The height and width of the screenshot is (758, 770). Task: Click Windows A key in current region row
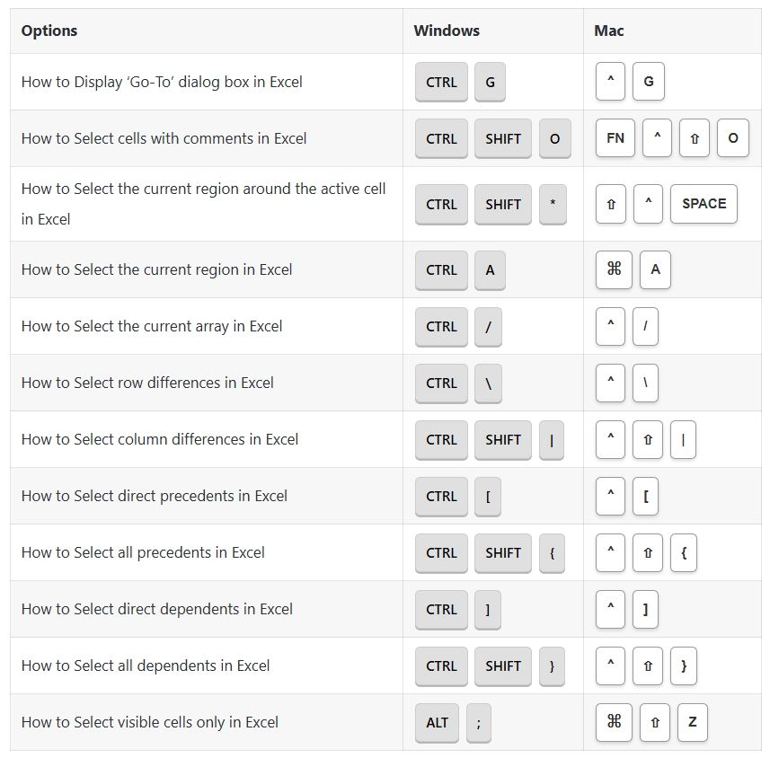[490, 269]
